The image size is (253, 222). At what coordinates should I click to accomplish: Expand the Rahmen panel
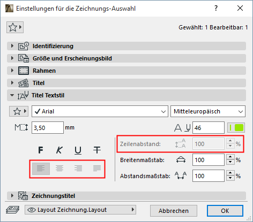12,71
